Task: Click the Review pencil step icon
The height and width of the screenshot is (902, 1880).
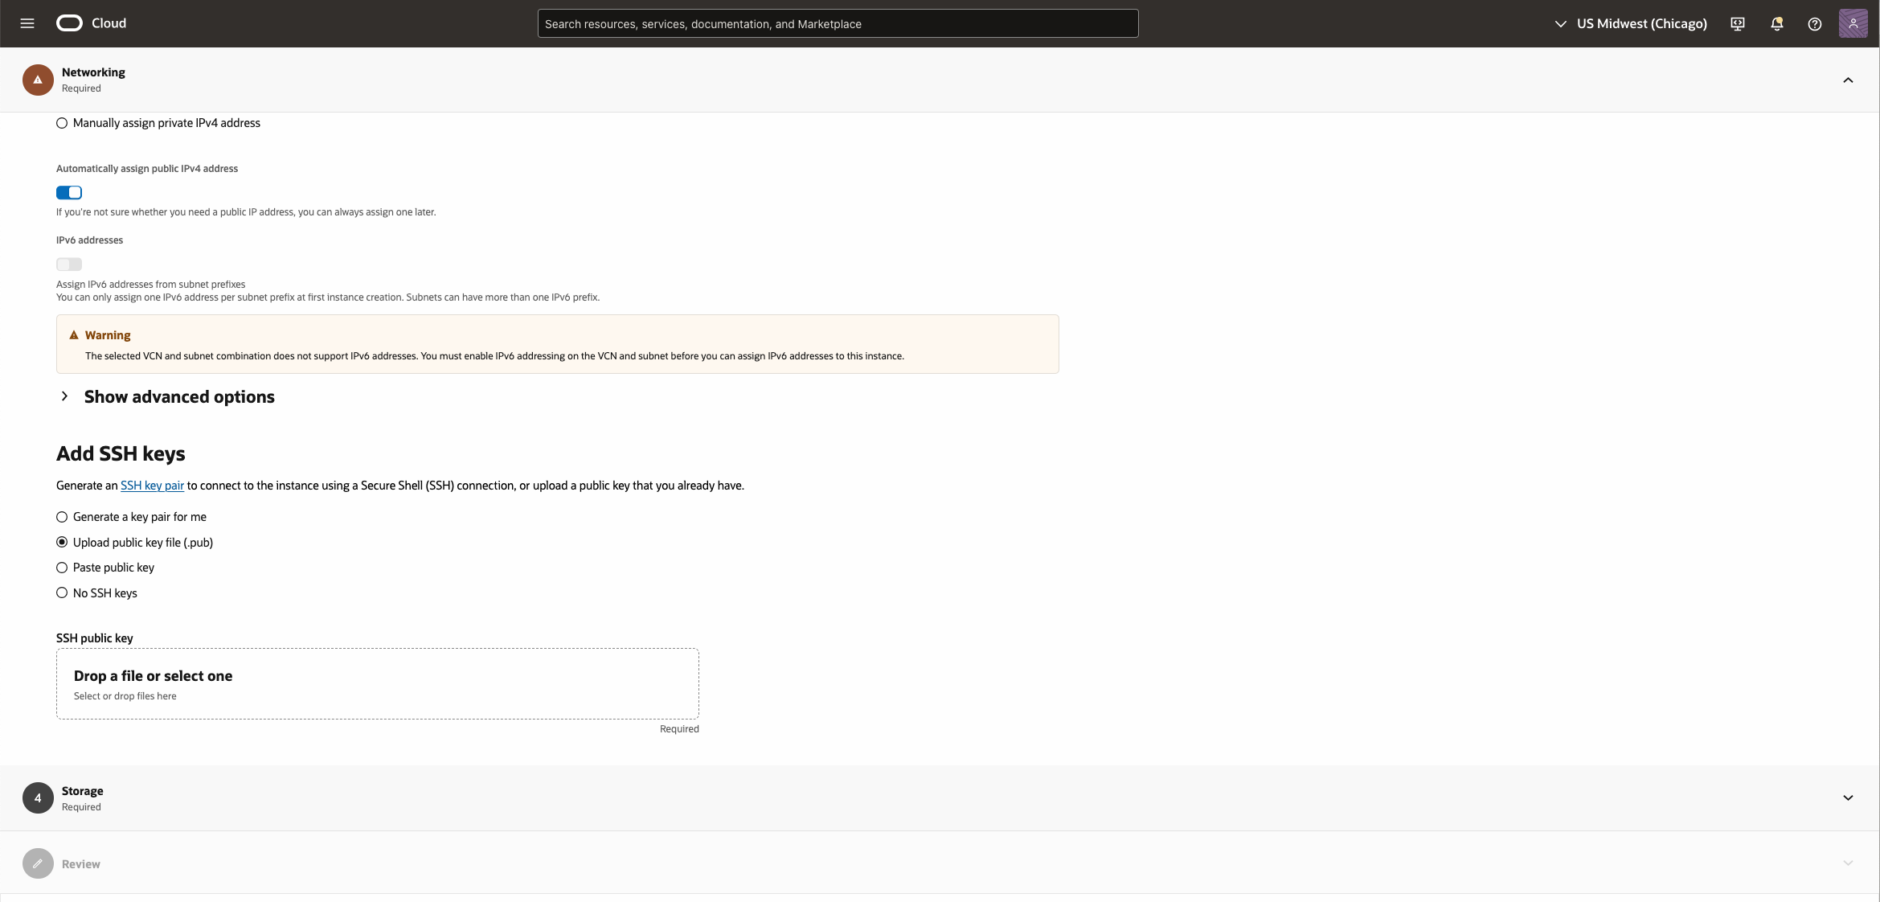Action: click(x=37, y=863)
